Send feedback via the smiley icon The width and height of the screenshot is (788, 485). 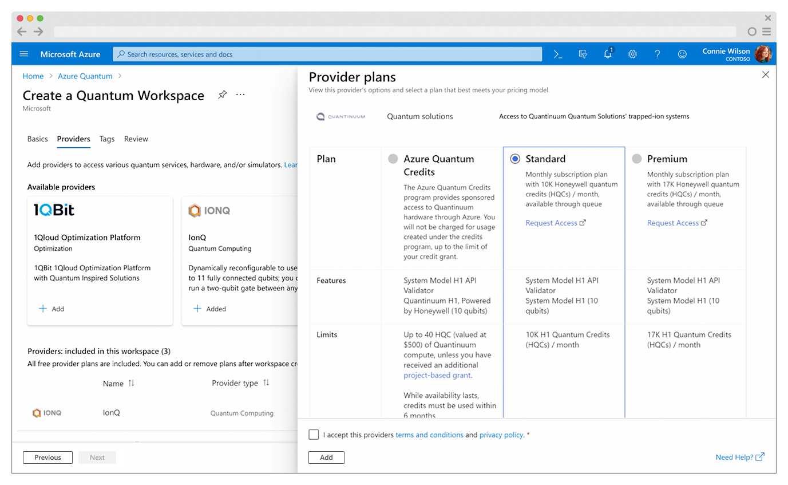(x=682, y=54)
